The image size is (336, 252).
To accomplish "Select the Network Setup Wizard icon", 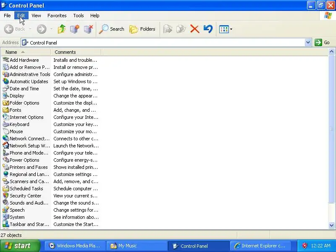I will pyautogui.click(x=6, y=145).
